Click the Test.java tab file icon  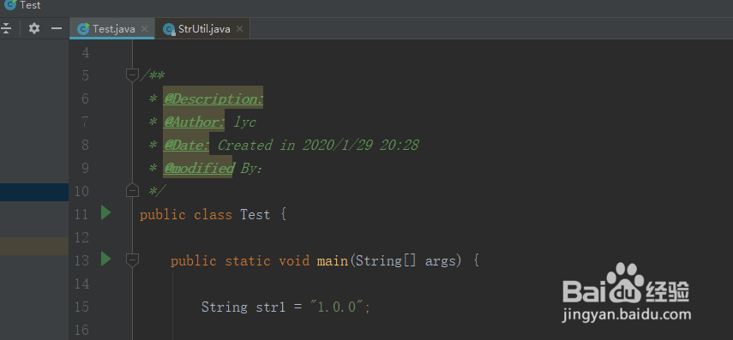click(84, 29)
